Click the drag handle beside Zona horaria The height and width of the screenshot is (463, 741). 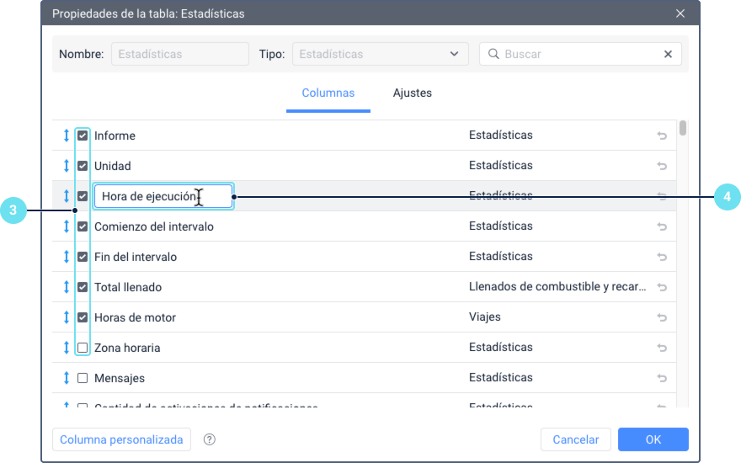pyautogui.click(x=67, y=348)
